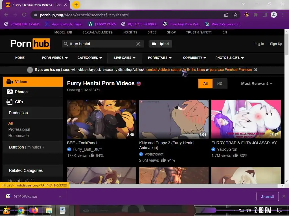
Task: Click verified badge beside wolfeyxkat
Action: tap(141, 154)
